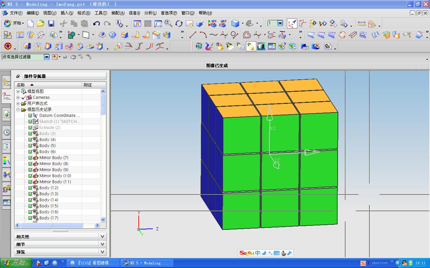Open the measure angle tool
The width and height of the screenshot is (430, 268).
click(x=372, y=23)
